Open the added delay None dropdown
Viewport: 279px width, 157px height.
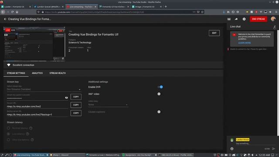(108, 105)
